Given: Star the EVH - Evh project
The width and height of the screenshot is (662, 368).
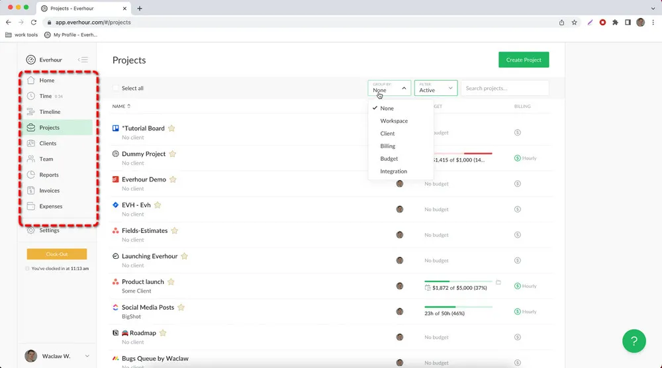Looking at the screenshot, I should pyautogui.click(x=158, y=205).
